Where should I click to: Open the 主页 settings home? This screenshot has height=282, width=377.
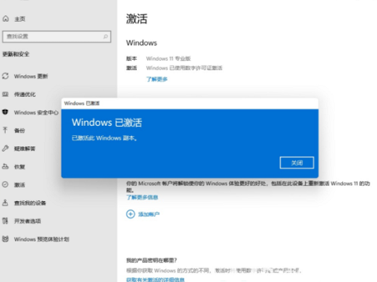[x=20, y=19]
